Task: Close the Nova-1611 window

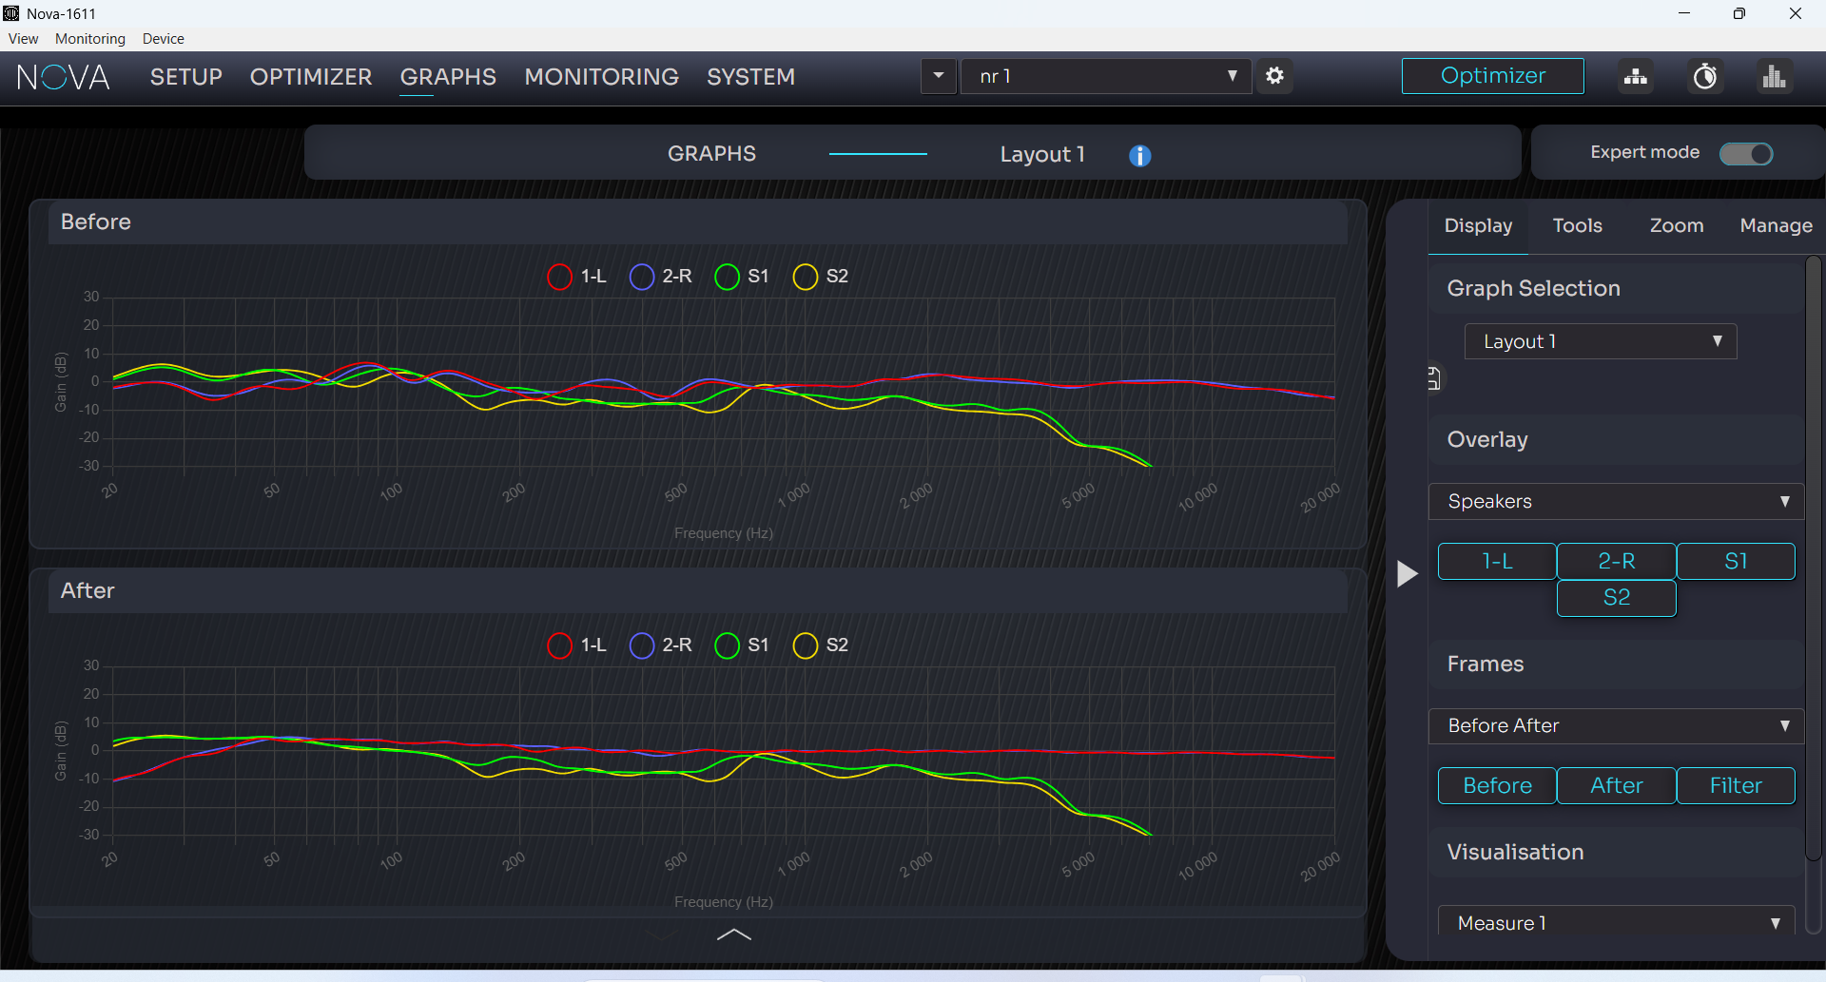Action: coord(1796,13)
